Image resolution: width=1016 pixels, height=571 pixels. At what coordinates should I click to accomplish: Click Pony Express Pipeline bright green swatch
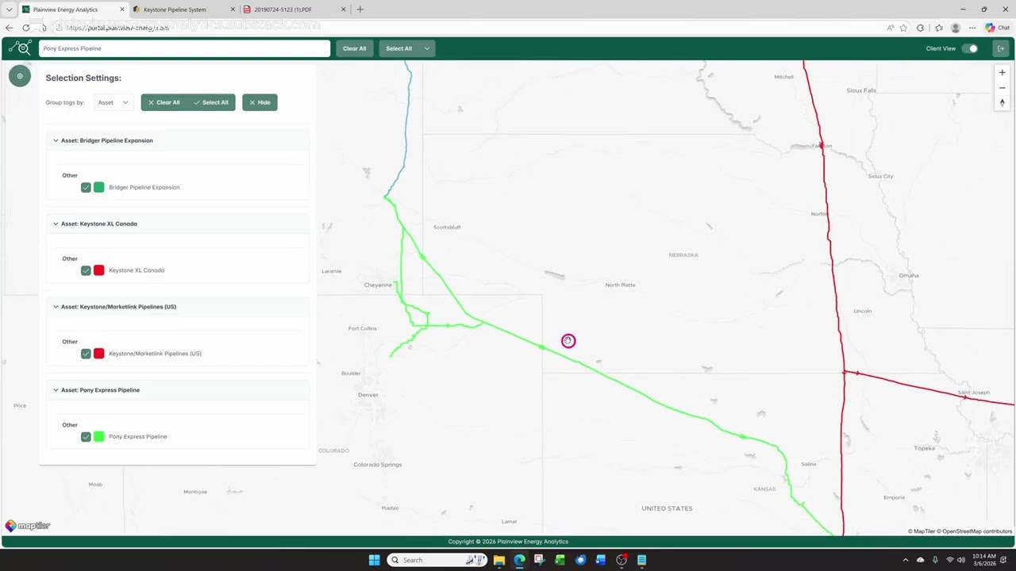tap(99, 437)
